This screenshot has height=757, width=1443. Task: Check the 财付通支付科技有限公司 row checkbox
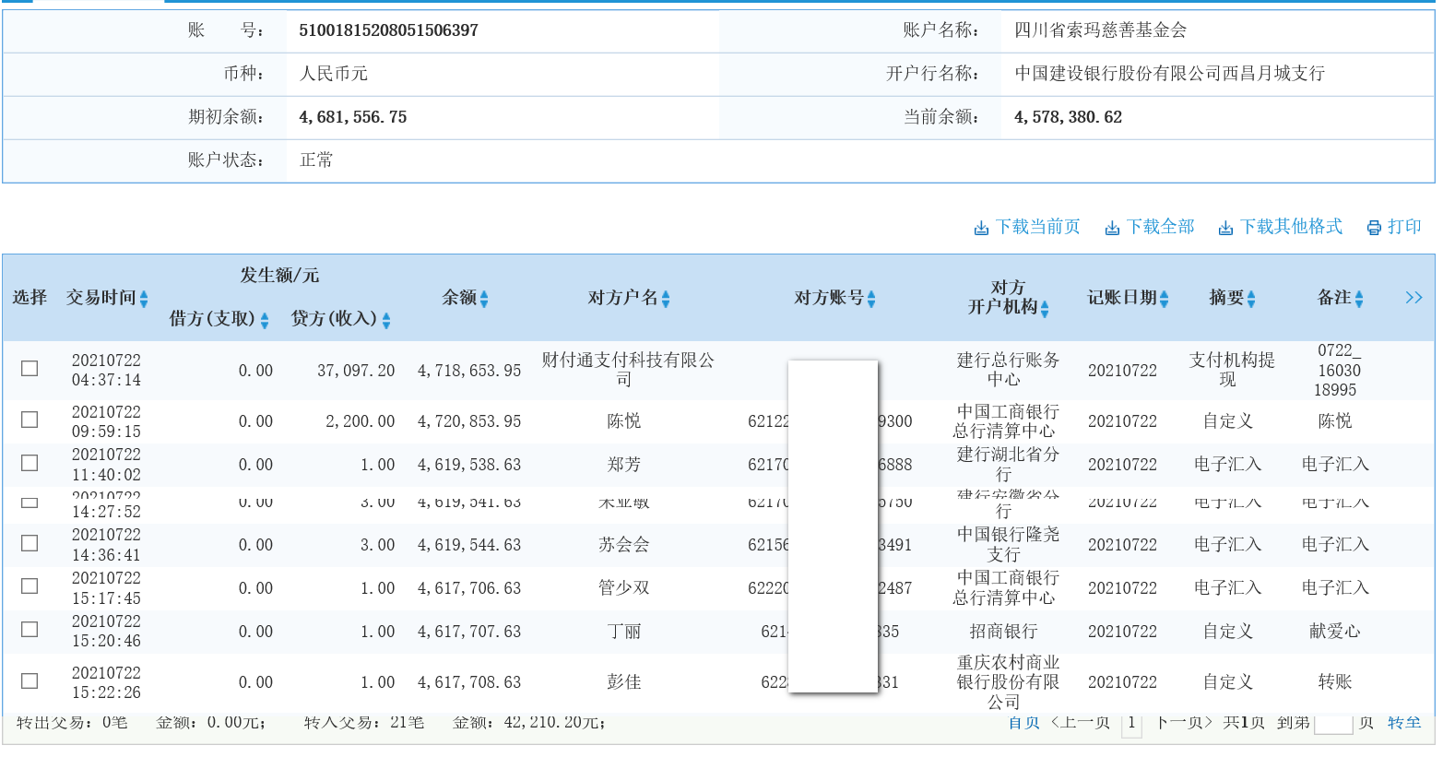(29, 368)
